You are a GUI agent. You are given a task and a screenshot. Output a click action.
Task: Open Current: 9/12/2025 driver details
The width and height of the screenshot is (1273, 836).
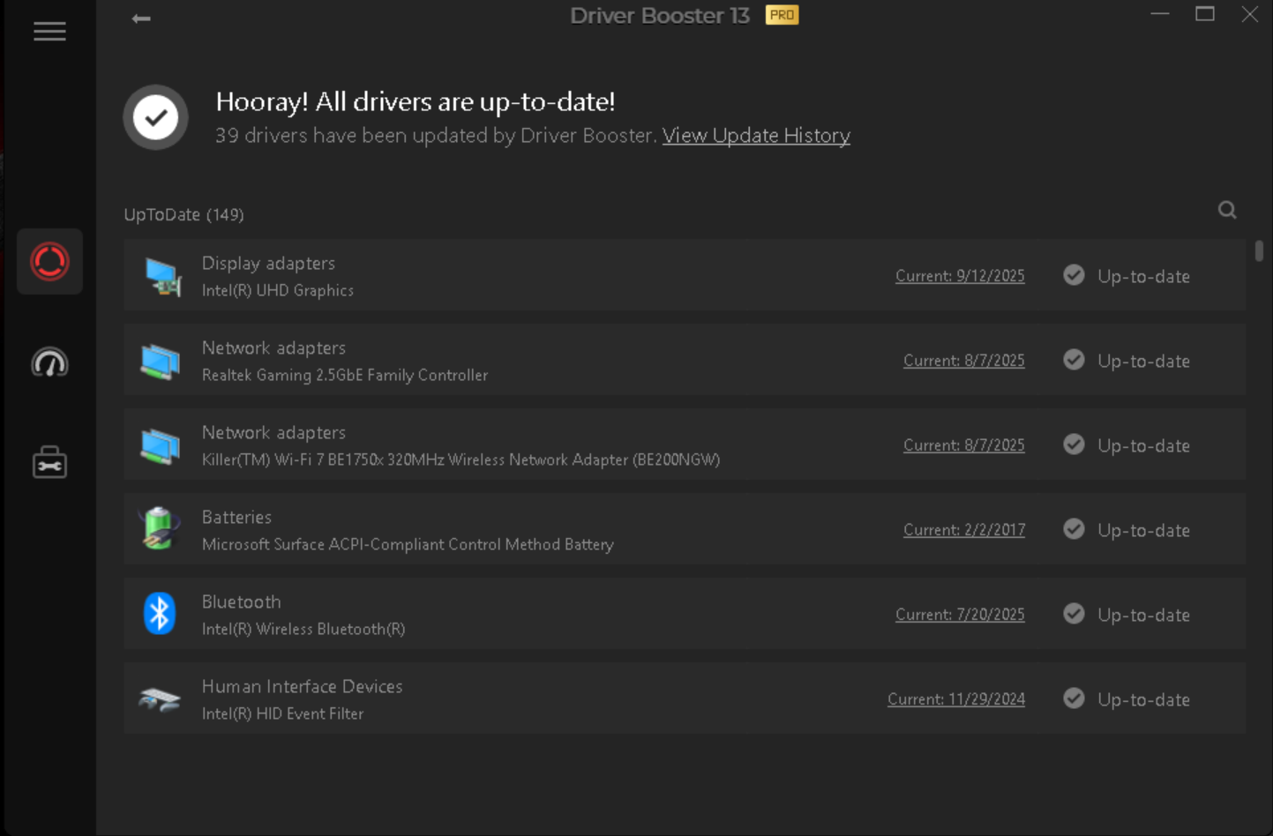[960, 276]
